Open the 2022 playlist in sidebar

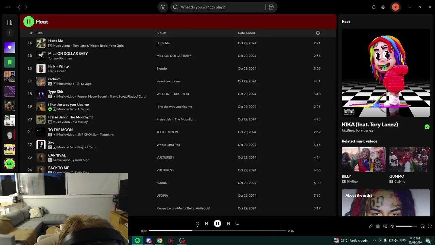pyautogui.click(x=10, y=164)
